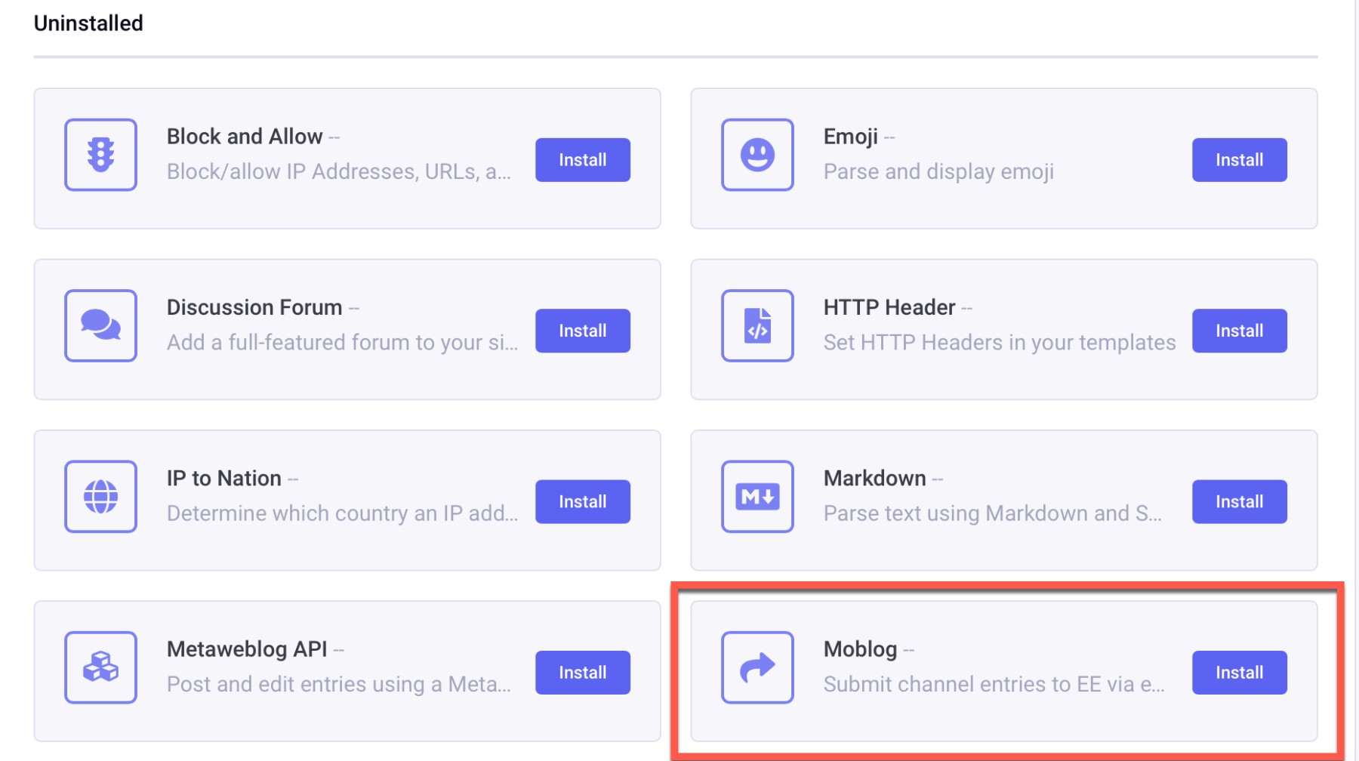
Task: Click the Metaweblog API cubes icon
Action: pos(100,667)
